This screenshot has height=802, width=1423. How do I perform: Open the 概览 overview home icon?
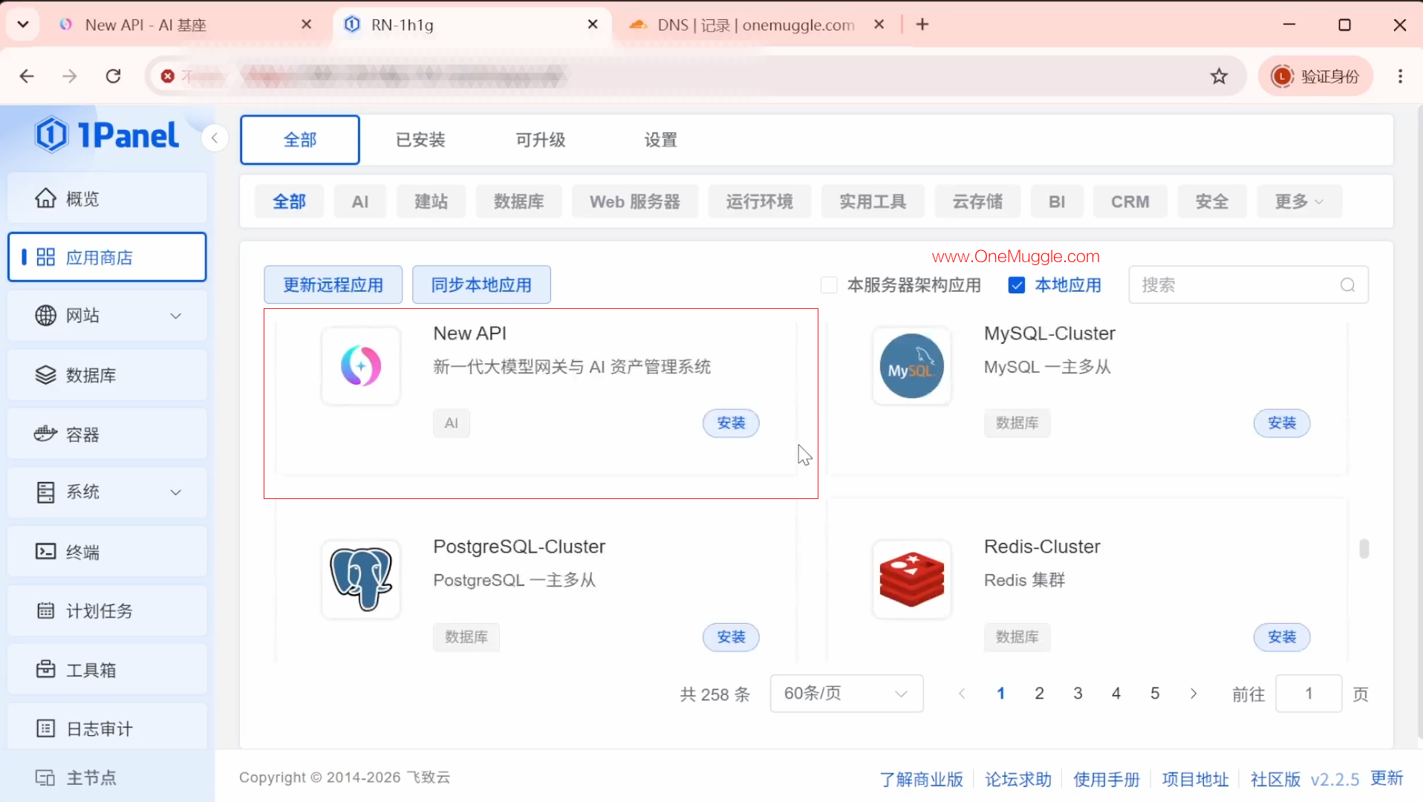[x=45, y=198]
